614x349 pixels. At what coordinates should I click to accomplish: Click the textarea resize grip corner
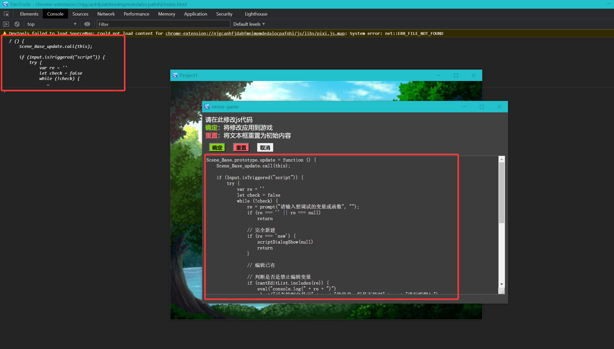point(502,291)
